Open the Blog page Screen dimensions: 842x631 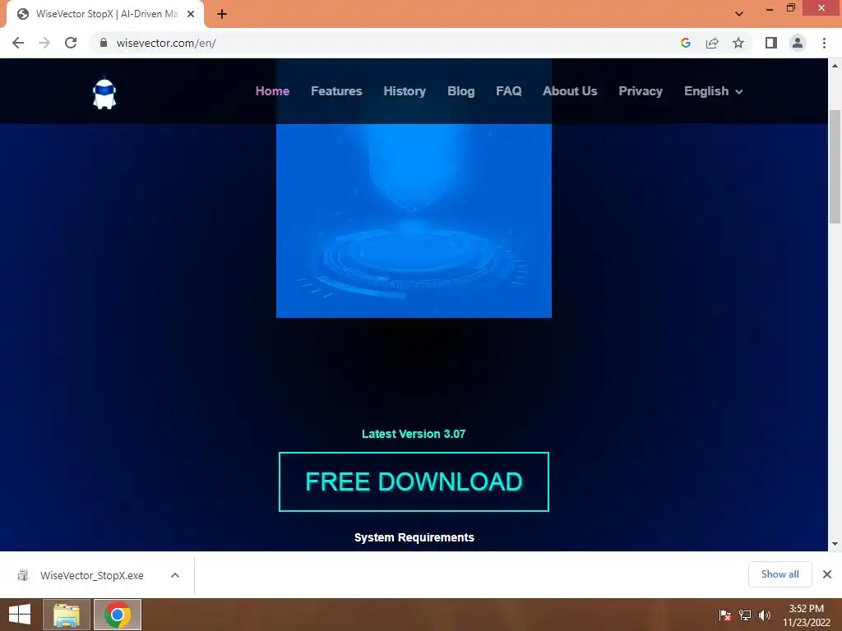(x=460, y=91)
